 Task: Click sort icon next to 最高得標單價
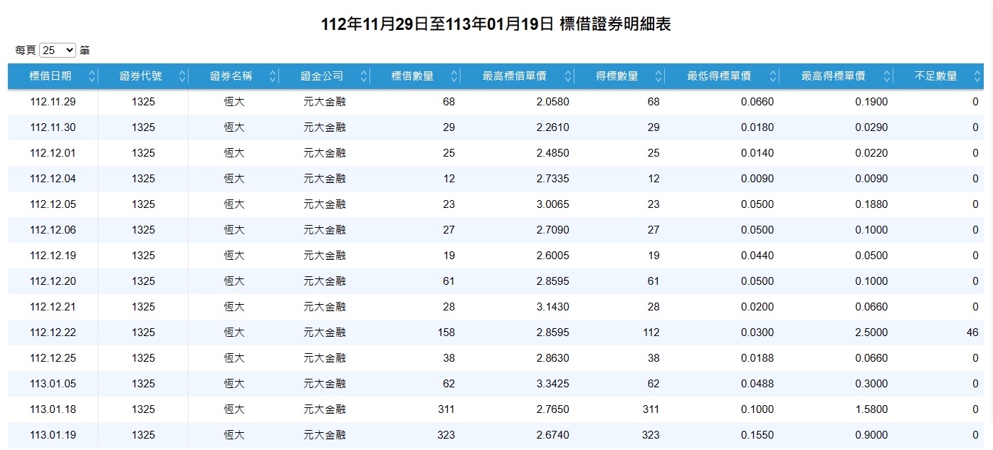[887, 76]
